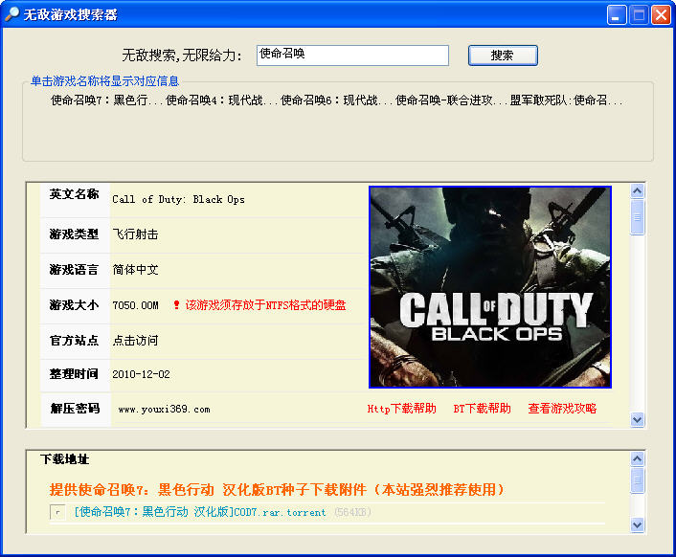The image size is (676, 557).
Task: Click the down arrow of the 下载地址 scrollbar
Action: click(x=637, y=524)
